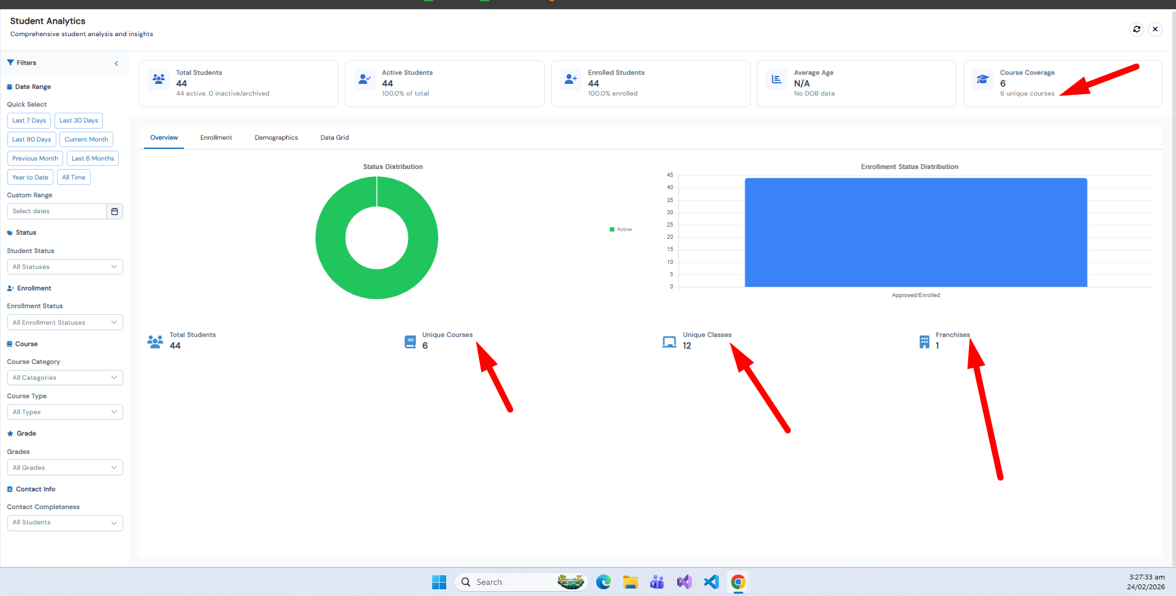Screen dimensions: 1176x596
Task: Select Last 7 Days quick filter
Action: pos(29,121)
